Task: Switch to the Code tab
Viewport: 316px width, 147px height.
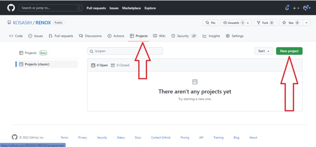Action: (16, 36)
